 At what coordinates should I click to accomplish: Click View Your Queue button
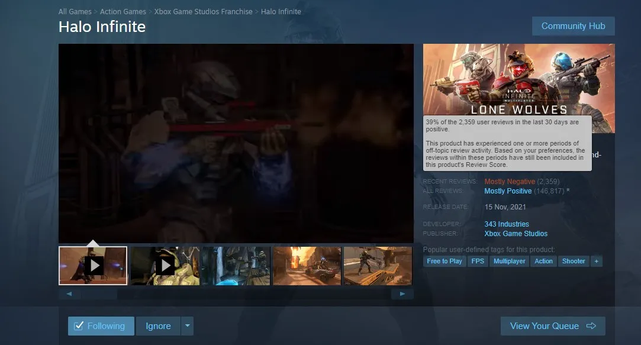[x=553, y=326]
